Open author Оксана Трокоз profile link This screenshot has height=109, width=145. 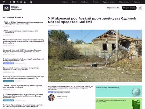(61, 97)
